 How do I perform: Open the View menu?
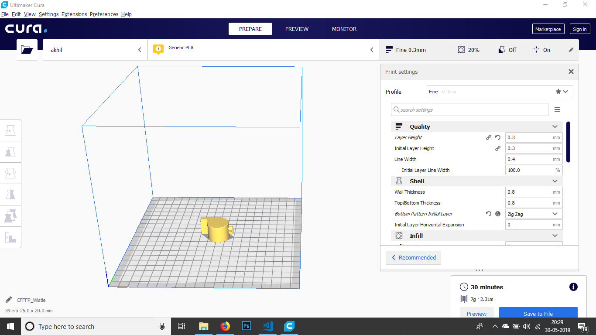pos(30,14)
